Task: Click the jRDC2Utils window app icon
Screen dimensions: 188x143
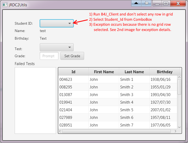Action: pyautogui.click(x=5, y=5)
